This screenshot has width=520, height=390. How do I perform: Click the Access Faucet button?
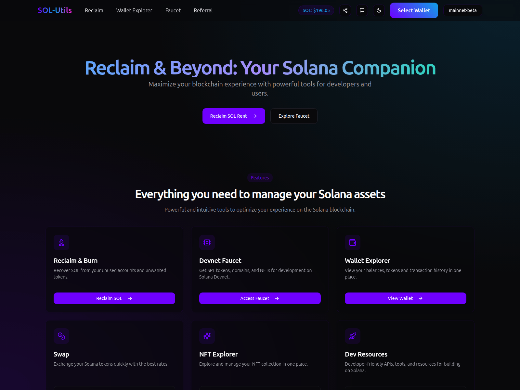click(x=260, y=298)
